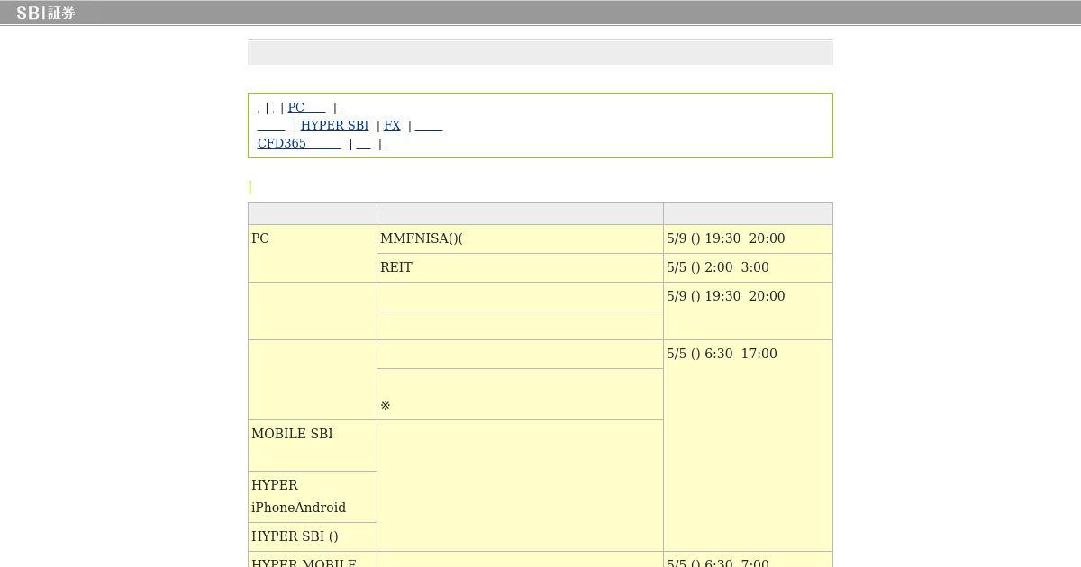Select the REIT table cell
The width and height of the screenshot is (1081, 567).
click(x=520, y=267)
